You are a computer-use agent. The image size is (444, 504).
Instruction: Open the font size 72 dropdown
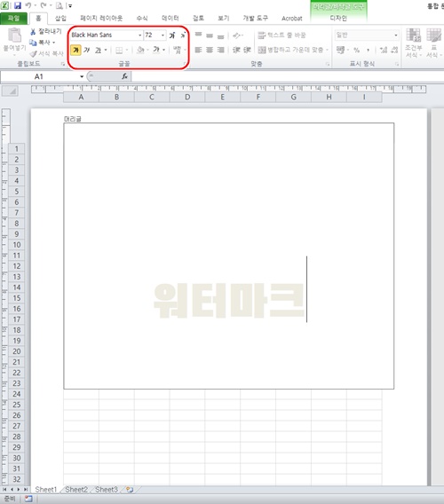[163, 35]
